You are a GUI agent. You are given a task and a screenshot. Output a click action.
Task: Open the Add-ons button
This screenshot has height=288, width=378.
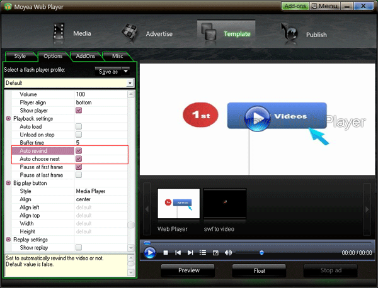(295, 6)
